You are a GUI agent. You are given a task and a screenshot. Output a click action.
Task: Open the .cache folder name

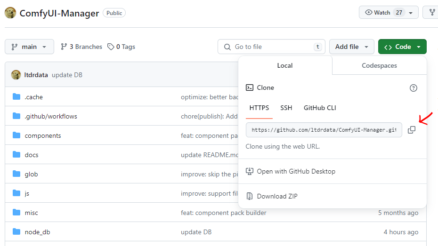click(x=34, y=97)
